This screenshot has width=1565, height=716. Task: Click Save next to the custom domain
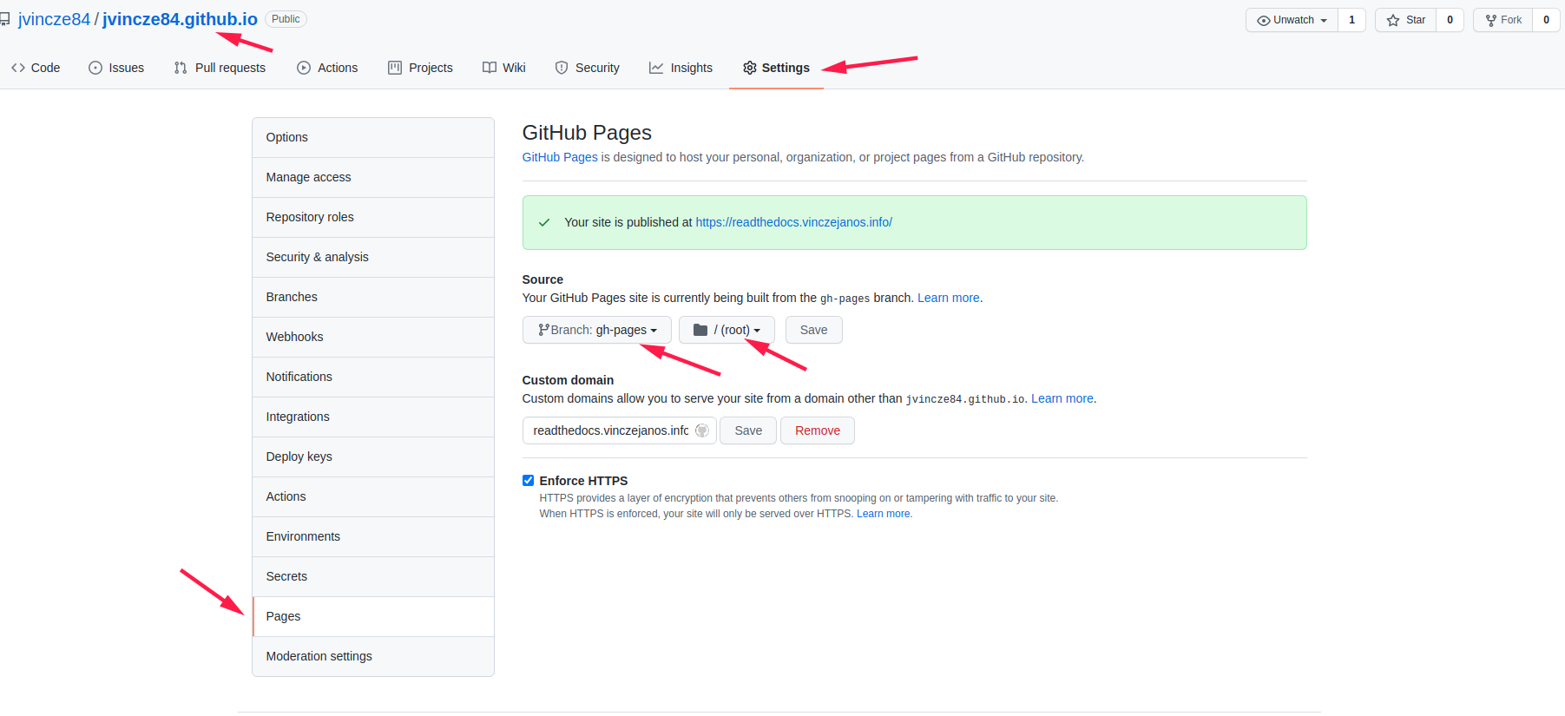[748, 430]
